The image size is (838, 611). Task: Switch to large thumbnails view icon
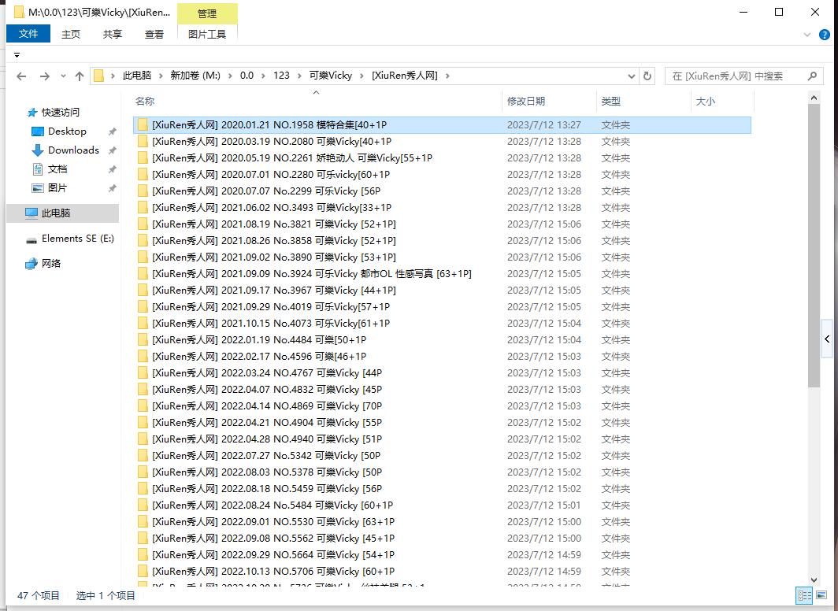(821, 595)
